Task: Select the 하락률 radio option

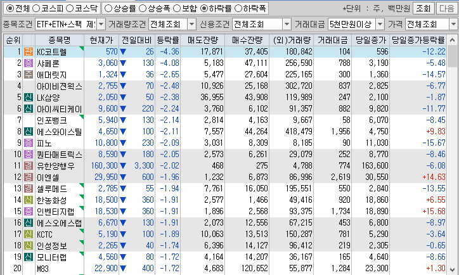Action: point(204,8)
